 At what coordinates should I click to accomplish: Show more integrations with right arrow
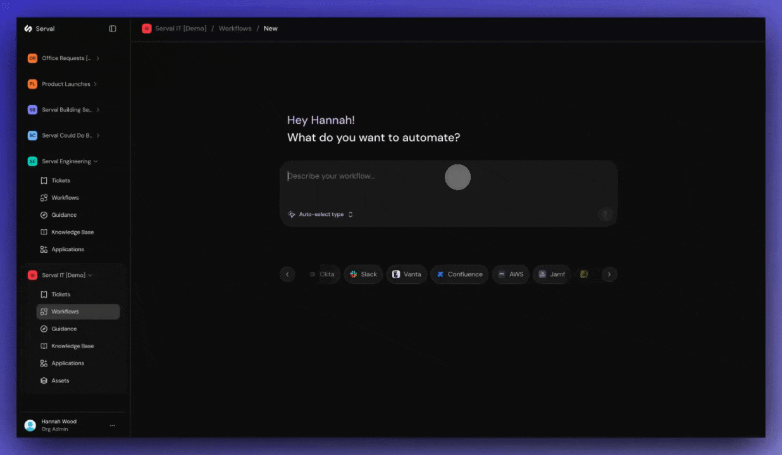coord(609,274)
